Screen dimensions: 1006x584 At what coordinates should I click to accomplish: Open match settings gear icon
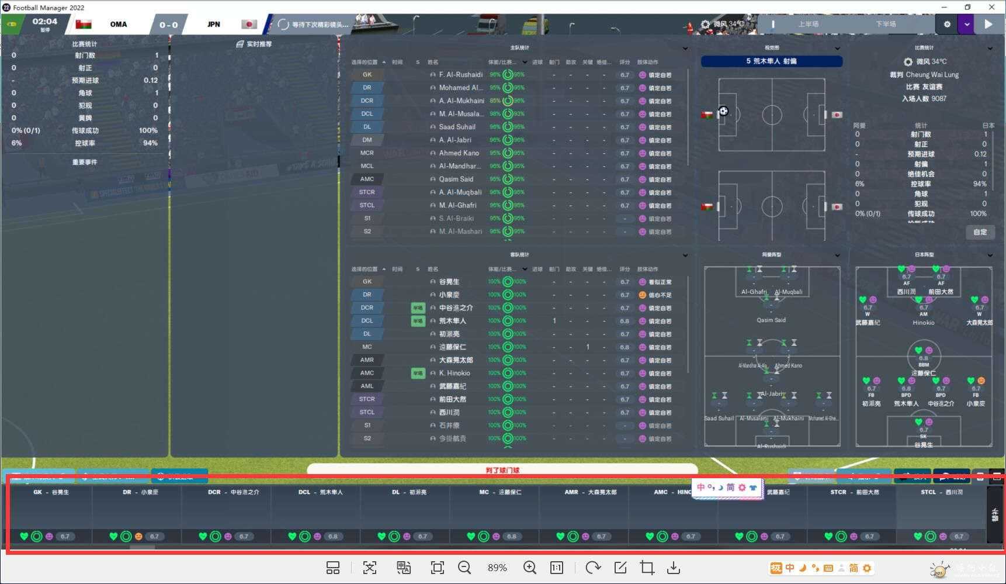tap(947, 25)
